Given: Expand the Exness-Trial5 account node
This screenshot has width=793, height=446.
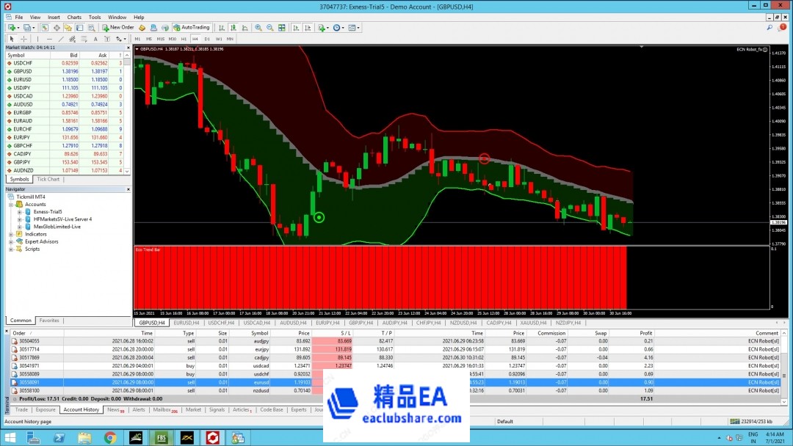Looking at the screenshot, I should coord(19,212).
